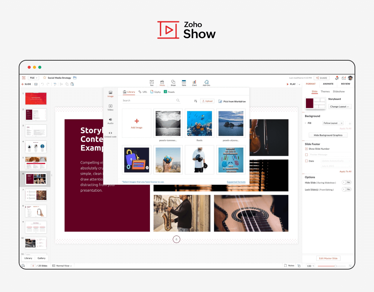374x292 pixels.
Task: Open the announcements megaphone icon
Action: [x=337, y=78]
